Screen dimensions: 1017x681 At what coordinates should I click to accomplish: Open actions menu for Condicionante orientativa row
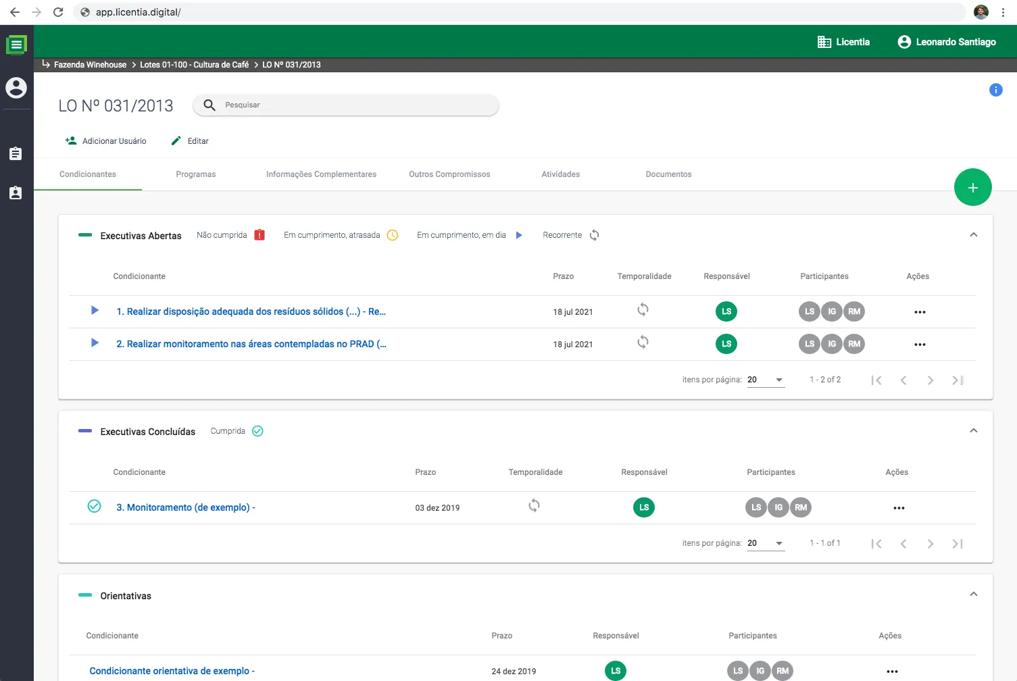coord(892,672)
